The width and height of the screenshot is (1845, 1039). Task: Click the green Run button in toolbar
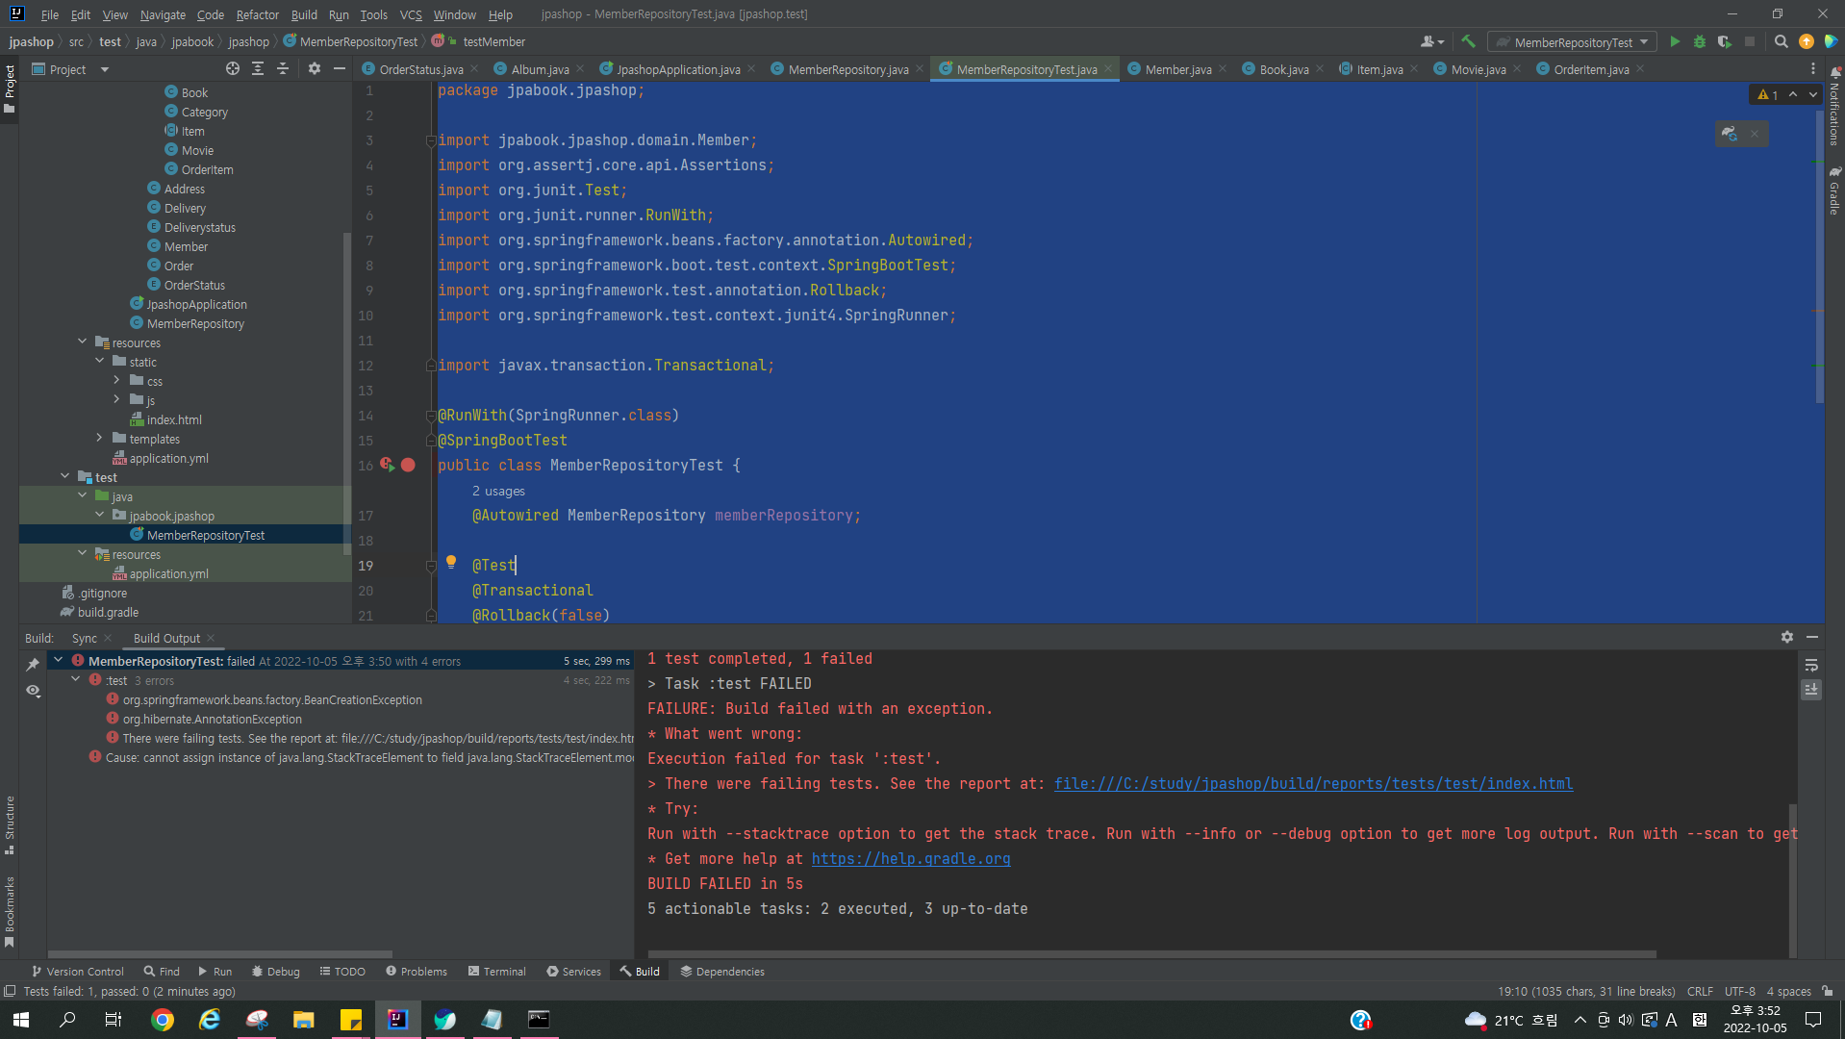[x=1675, y=41]
